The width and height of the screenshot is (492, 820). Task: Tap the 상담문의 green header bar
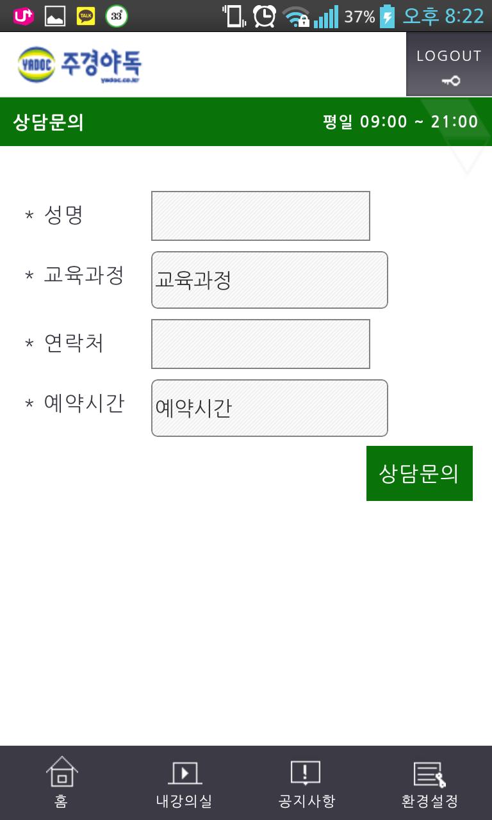pos(192,122)
